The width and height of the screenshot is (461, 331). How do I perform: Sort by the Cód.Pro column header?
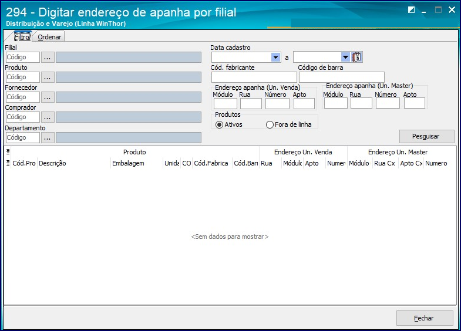[x=24, y=163]
